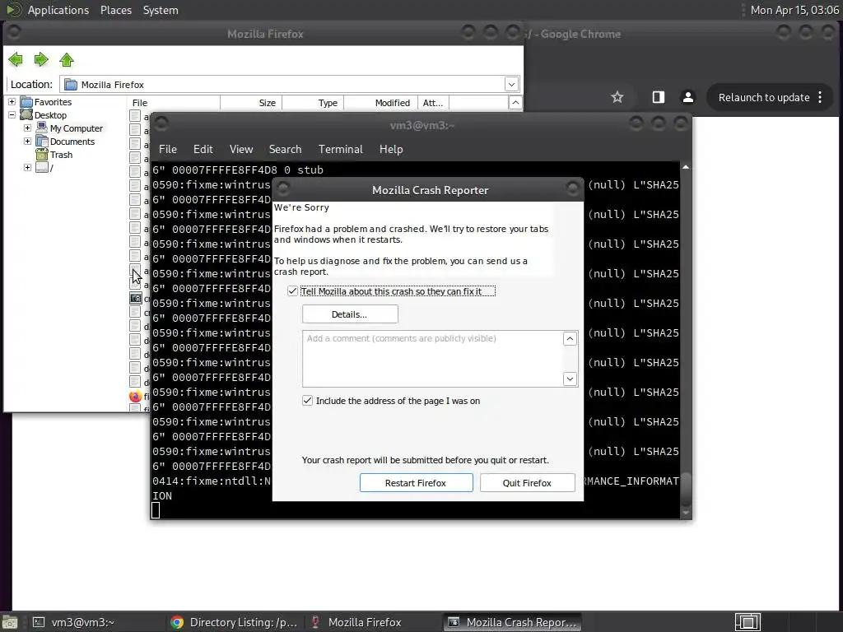Open the terminal Help menu
Viewport: 843px width, 632px height.
point(391,150)
